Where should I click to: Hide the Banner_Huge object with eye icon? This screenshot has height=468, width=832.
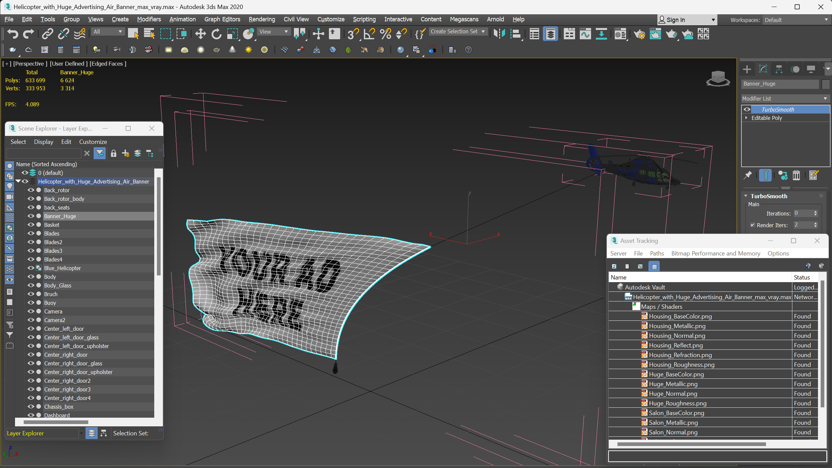(x=31, y=216)
